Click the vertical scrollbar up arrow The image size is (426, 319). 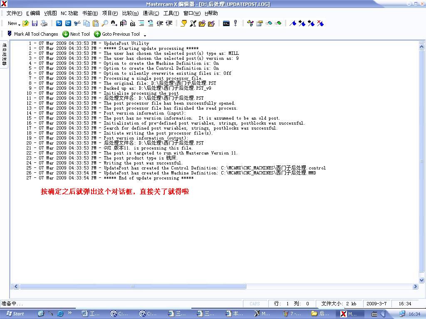pyautogui.click(x=422, y=47)
